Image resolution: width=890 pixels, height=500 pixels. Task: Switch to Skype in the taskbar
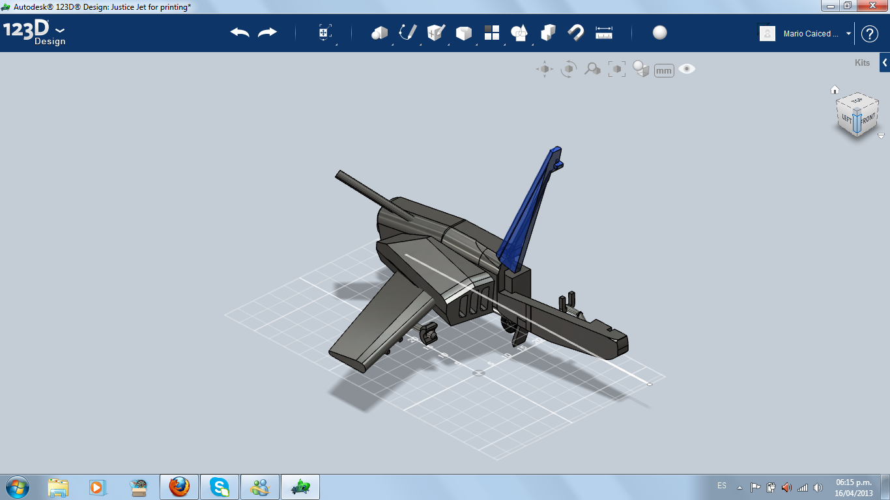click(x=219, y=487)
